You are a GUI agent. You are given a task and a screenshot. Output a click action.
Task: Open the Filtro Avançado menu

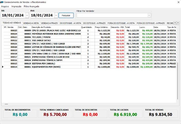pyautogui.click(x=31, y=6)
